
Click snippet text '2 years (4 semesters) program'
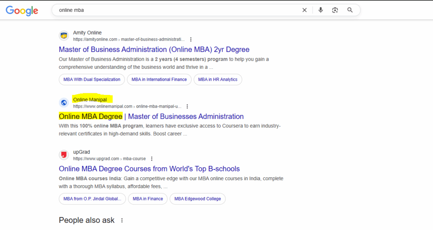pyautogui.click(x=191, y=59)
